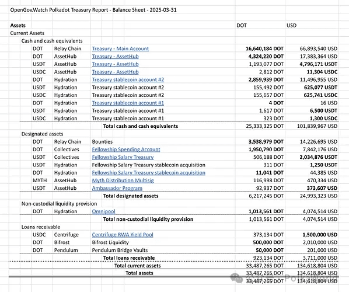Select the 1,013,561 DOT Omnipool row cell
This screenshot has height=292, width=349.
(266, 211)
